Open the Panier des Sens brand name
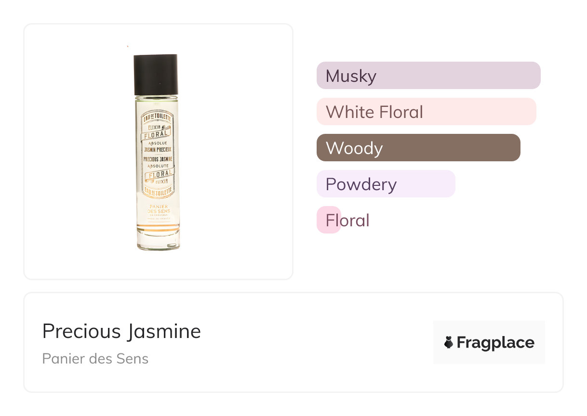This screenshot has height=416, width=587. 95,359
